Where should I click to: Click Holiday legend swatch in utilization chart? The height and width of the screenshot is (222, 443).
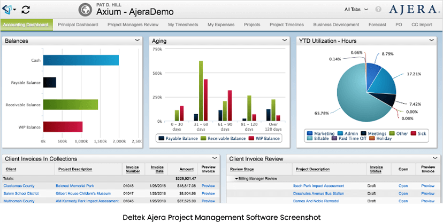click(x=372, y=138)
